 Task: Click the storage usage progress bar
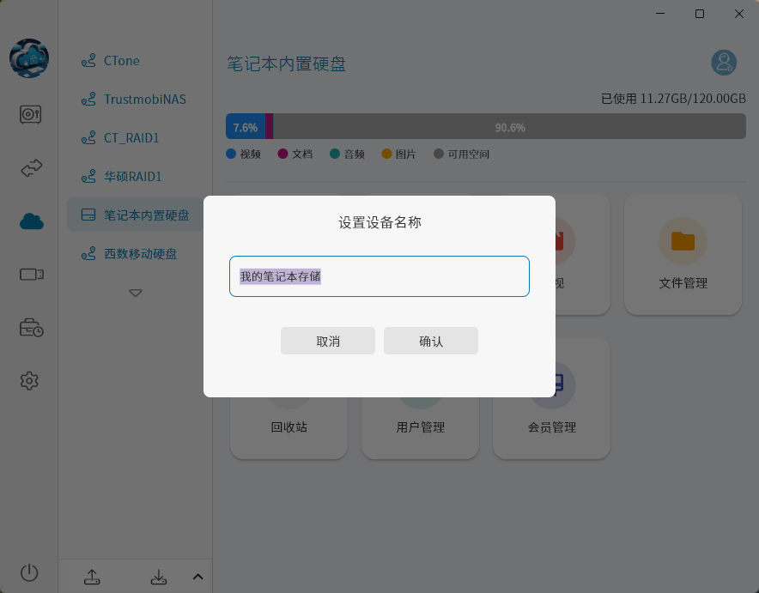click(485, 125)
